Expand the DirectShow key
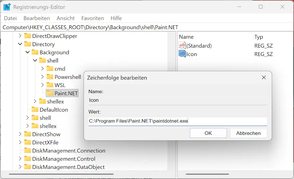 [20, 134]
